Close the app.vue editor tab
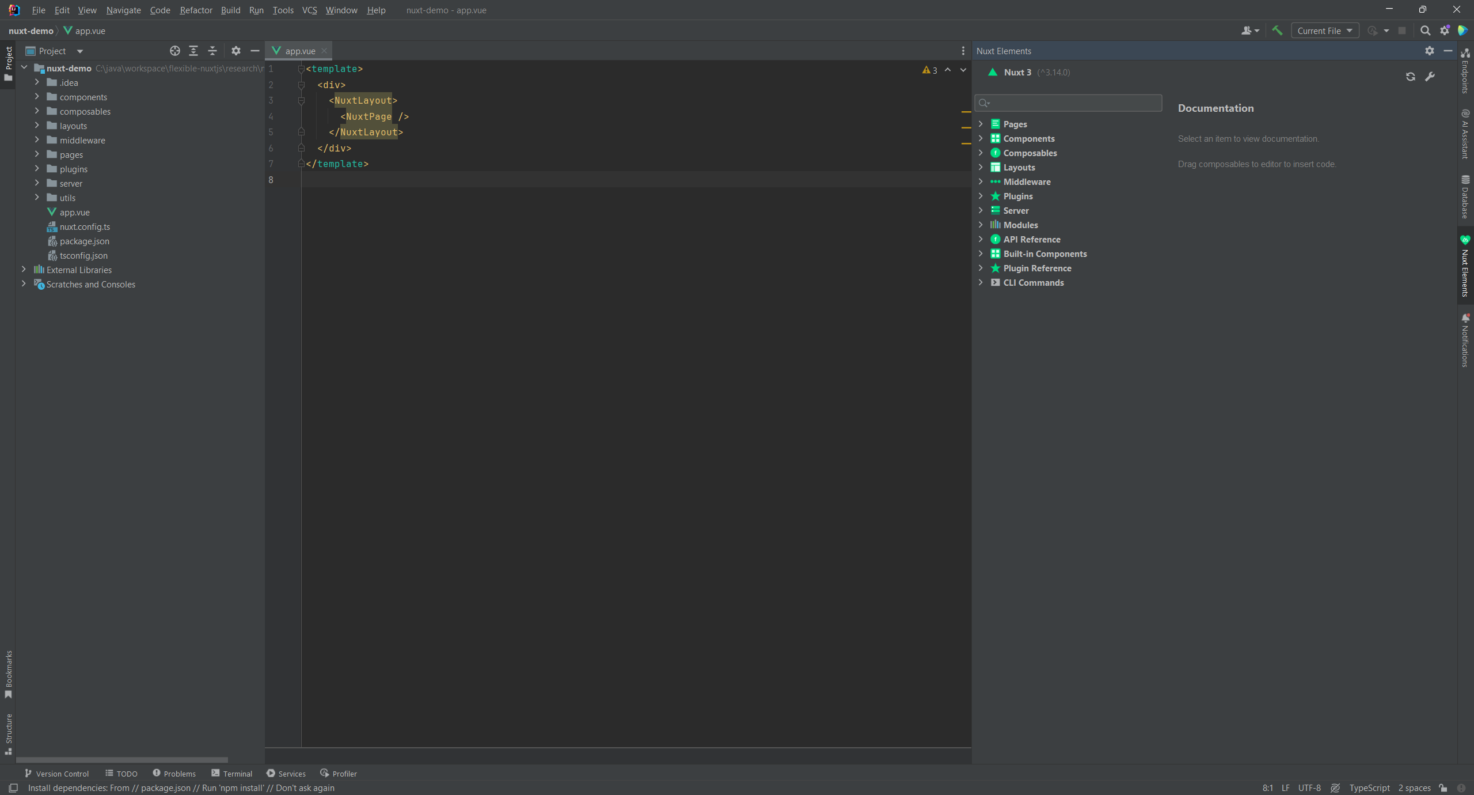1474x795 pixels. [x=324, y=51]
